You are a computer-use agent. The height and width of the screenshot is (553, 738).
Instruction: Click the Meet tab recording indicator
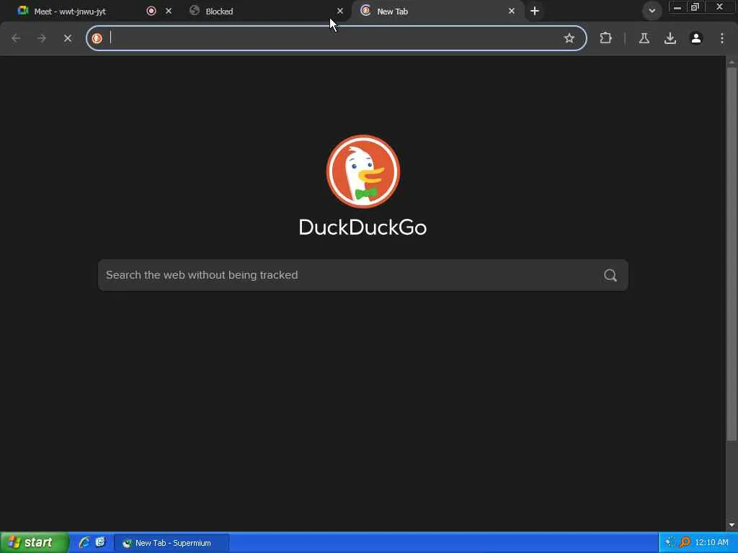(x=151, y=11)
